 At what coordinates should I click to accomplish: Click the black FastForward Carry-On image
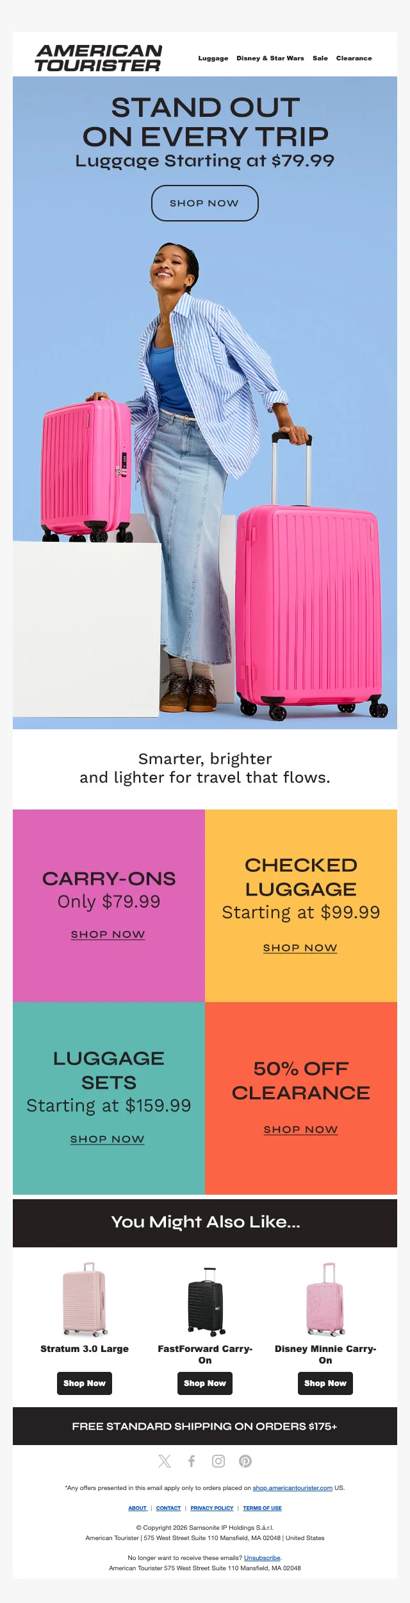tap(205, 1301)
